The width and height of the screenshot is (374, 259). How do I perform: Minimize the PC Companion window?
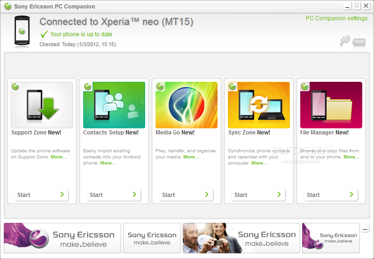point(347,6)
